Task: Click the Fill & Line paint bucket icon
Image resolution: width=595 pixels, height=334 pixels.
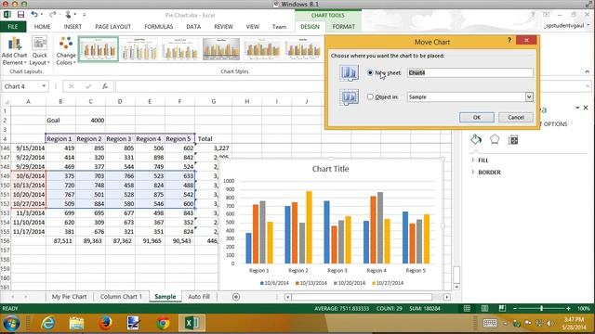Action: [x=476, y=139]
